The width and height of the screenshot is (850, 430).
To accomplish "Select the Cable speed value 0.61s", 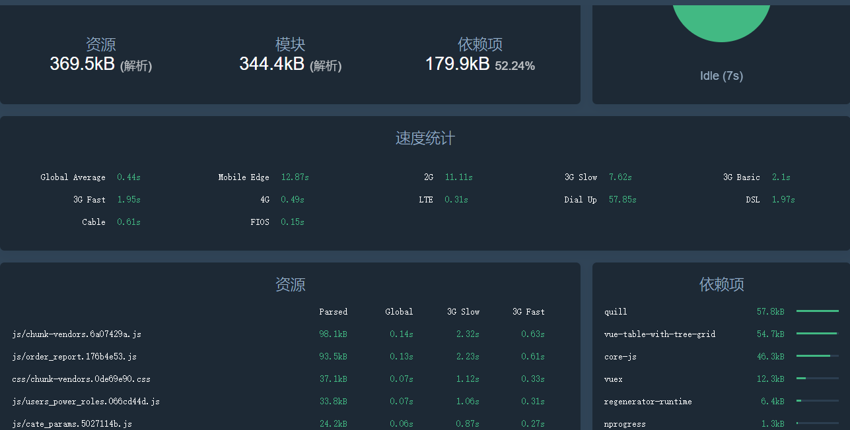I will click(x=129, y=222).
